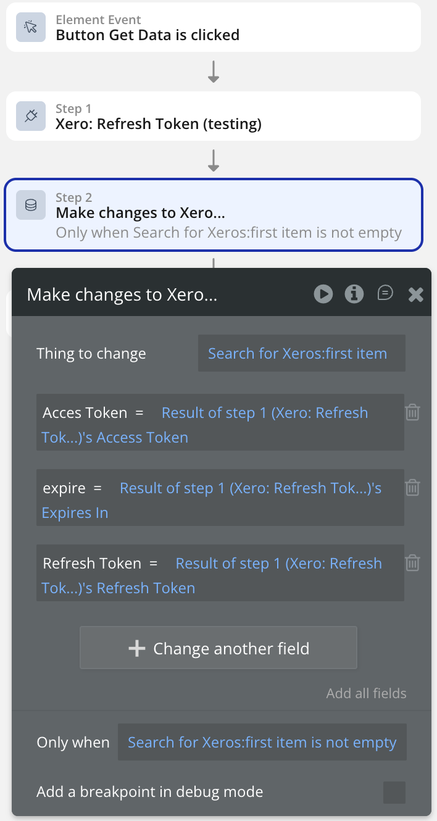Viewport: 437px width, 821px height.
Task: Click the database icon on Step 2
Action: pyautogui.click(x=31, y=205)
